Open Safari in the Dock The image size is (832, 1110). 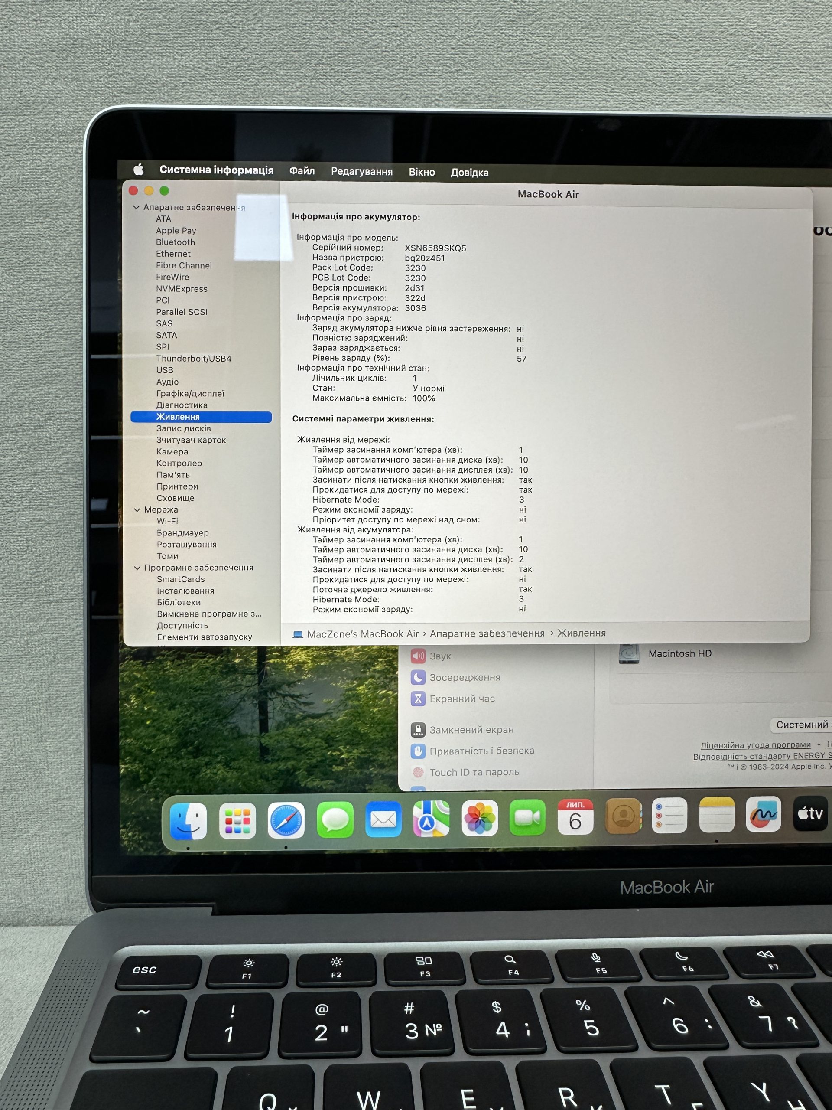tap(286, 820)
